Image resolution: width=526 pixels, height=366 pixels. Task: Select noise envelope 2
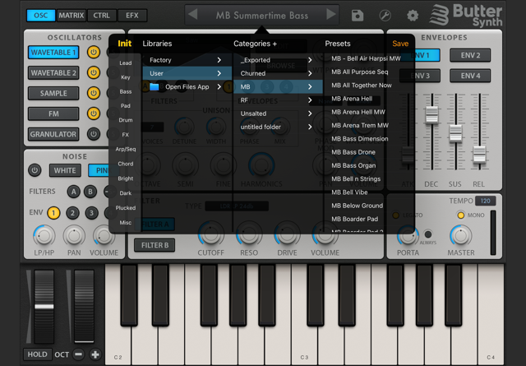coord(72,212)
